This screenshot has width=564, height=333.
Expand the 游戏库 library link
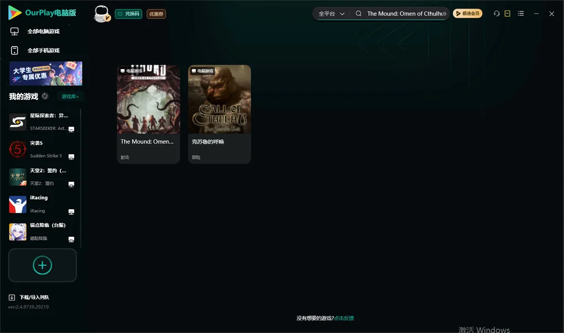pos(70,97)
